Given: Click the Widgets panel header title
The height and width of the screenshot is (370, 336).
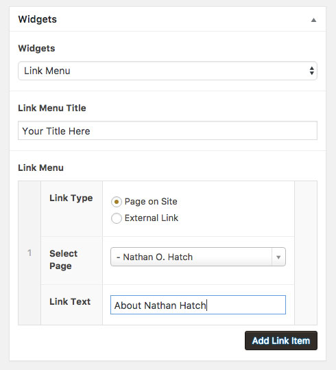Looking at the screenshot, I should pyautogui.click(x=38, y=19).
